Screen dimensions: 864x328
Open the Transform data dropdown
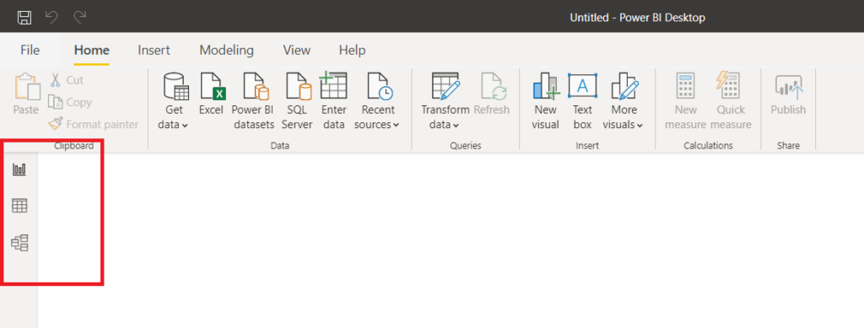click(445, 101)
